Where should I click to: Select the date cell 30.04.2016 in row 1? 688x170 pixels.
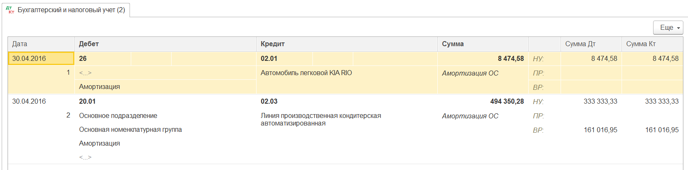[x=29, y=59]
